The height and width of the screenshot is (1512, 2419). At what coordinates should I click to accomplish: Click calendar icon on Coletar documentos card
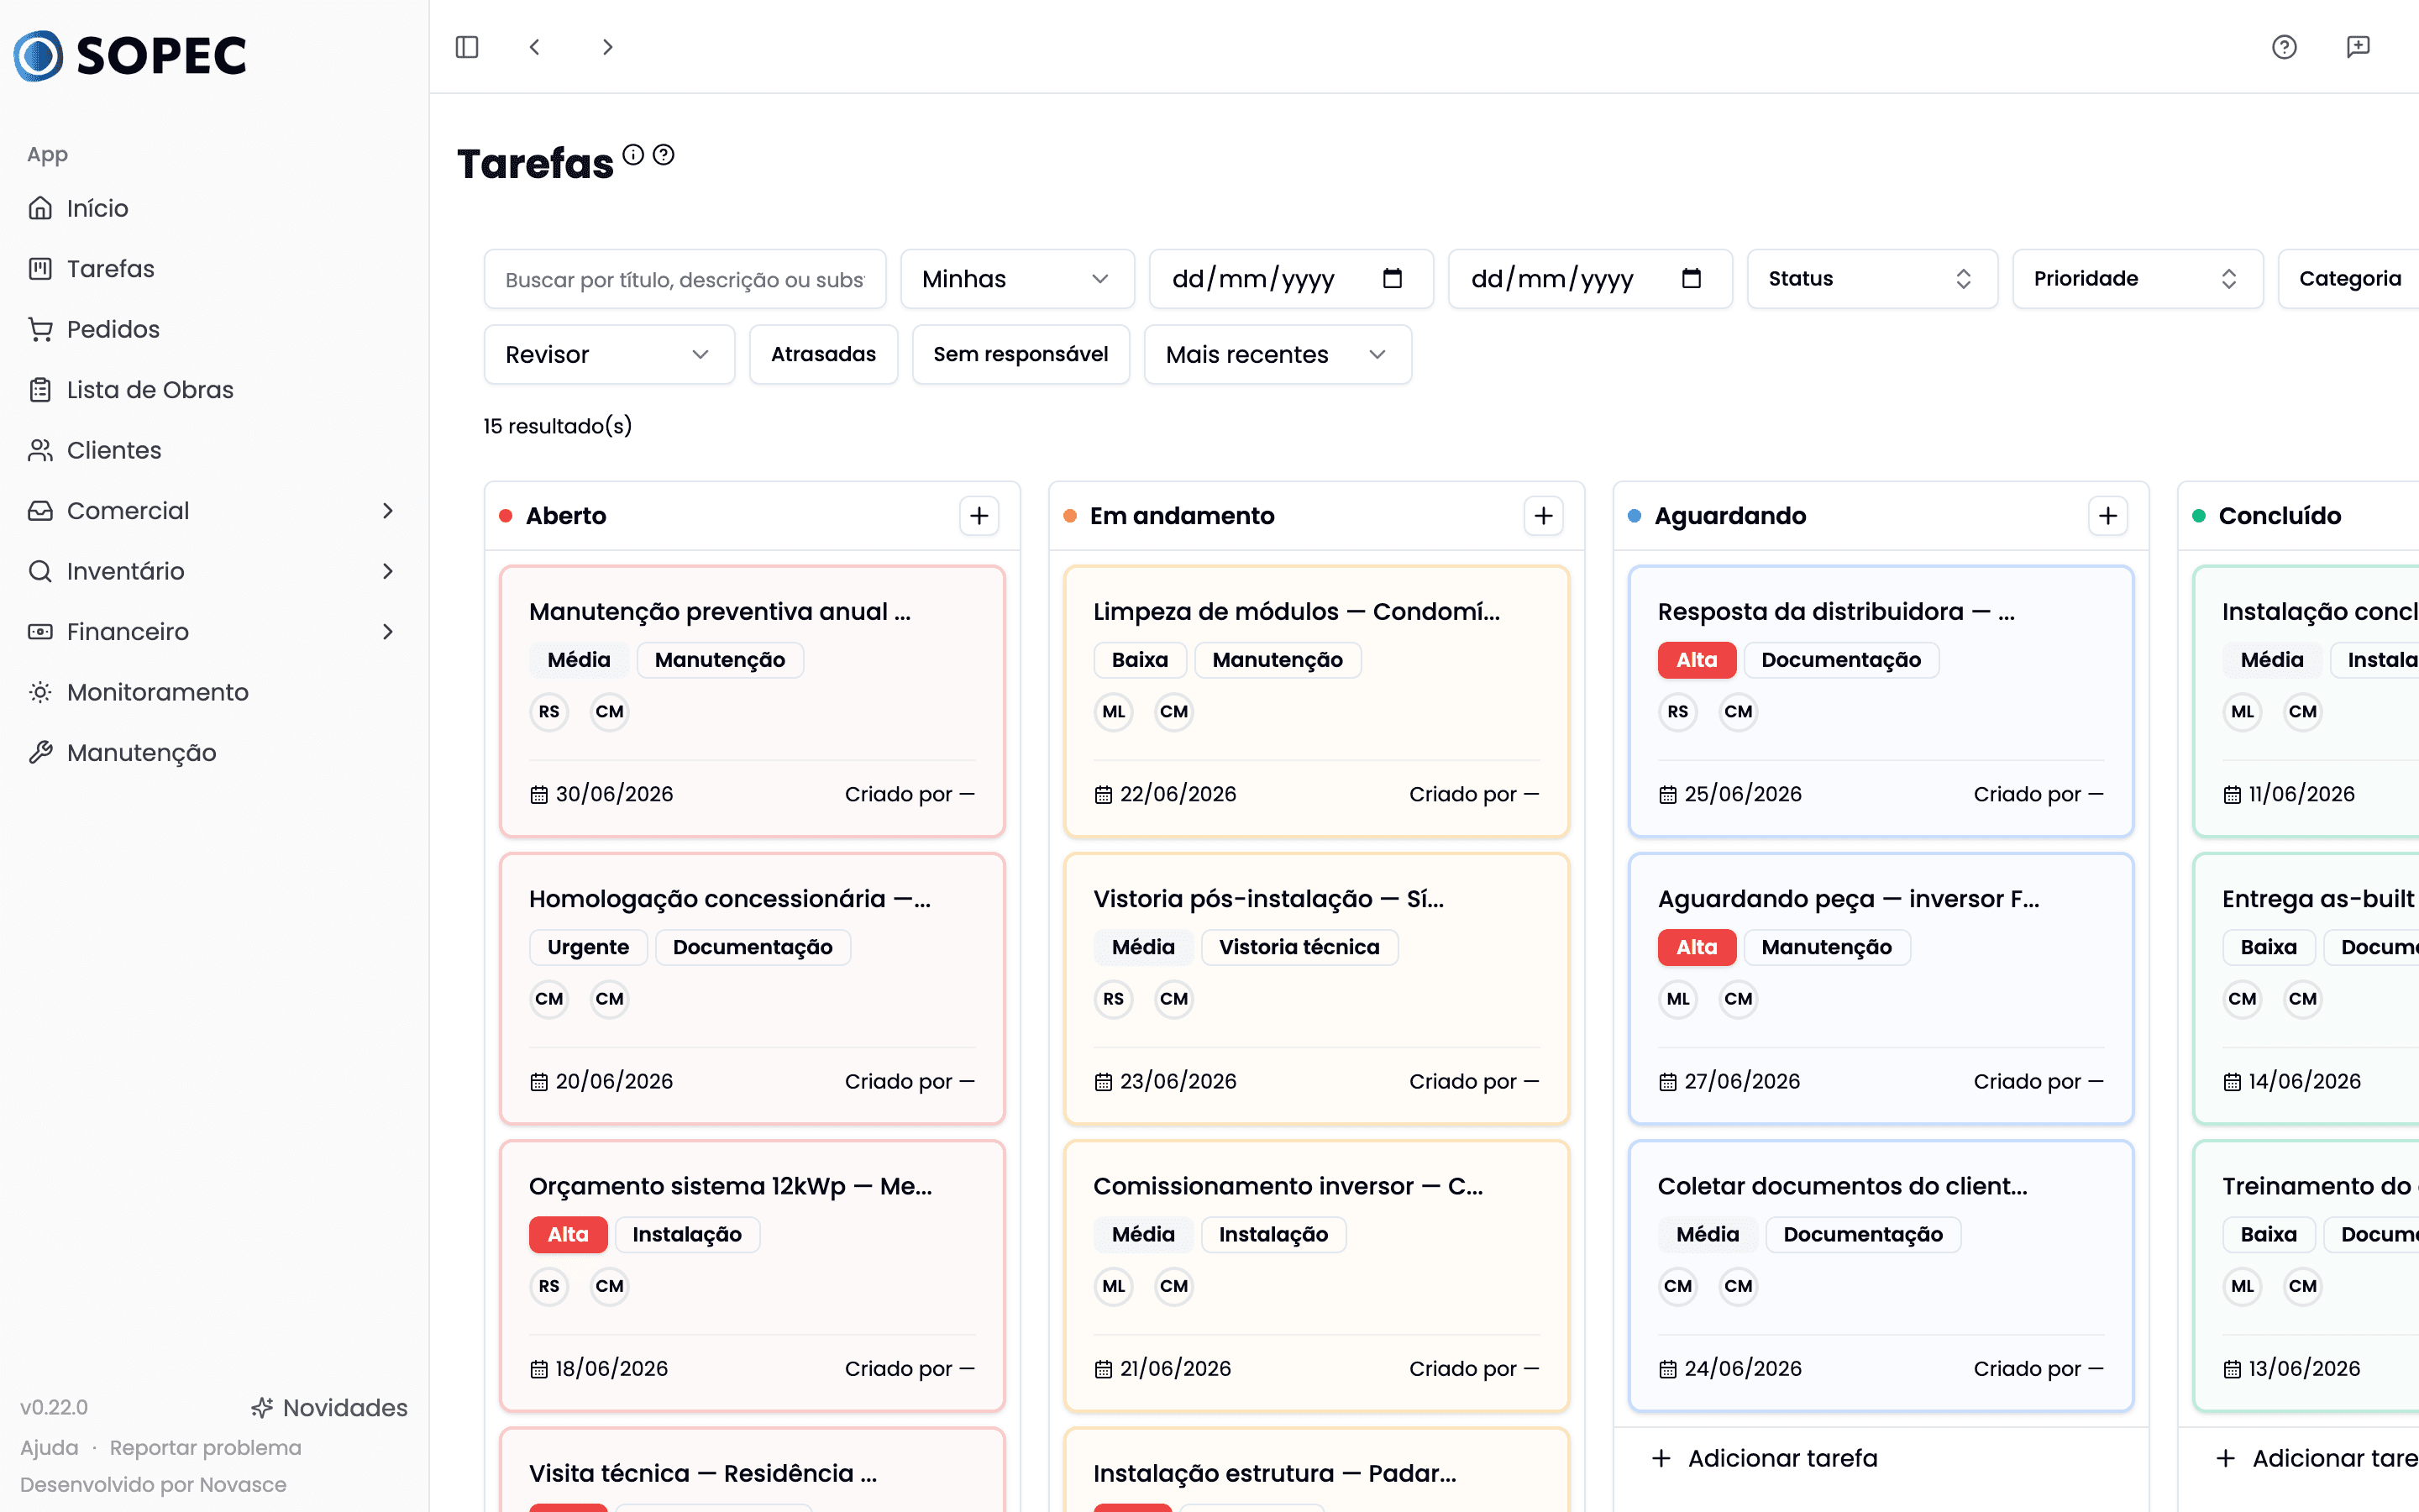[1667, 1369]
